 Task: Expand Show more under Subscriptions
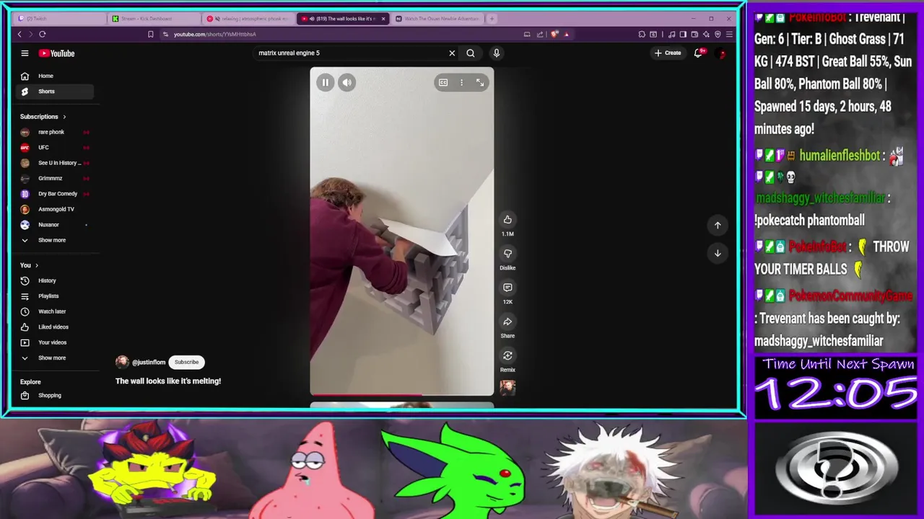[55, 240]
